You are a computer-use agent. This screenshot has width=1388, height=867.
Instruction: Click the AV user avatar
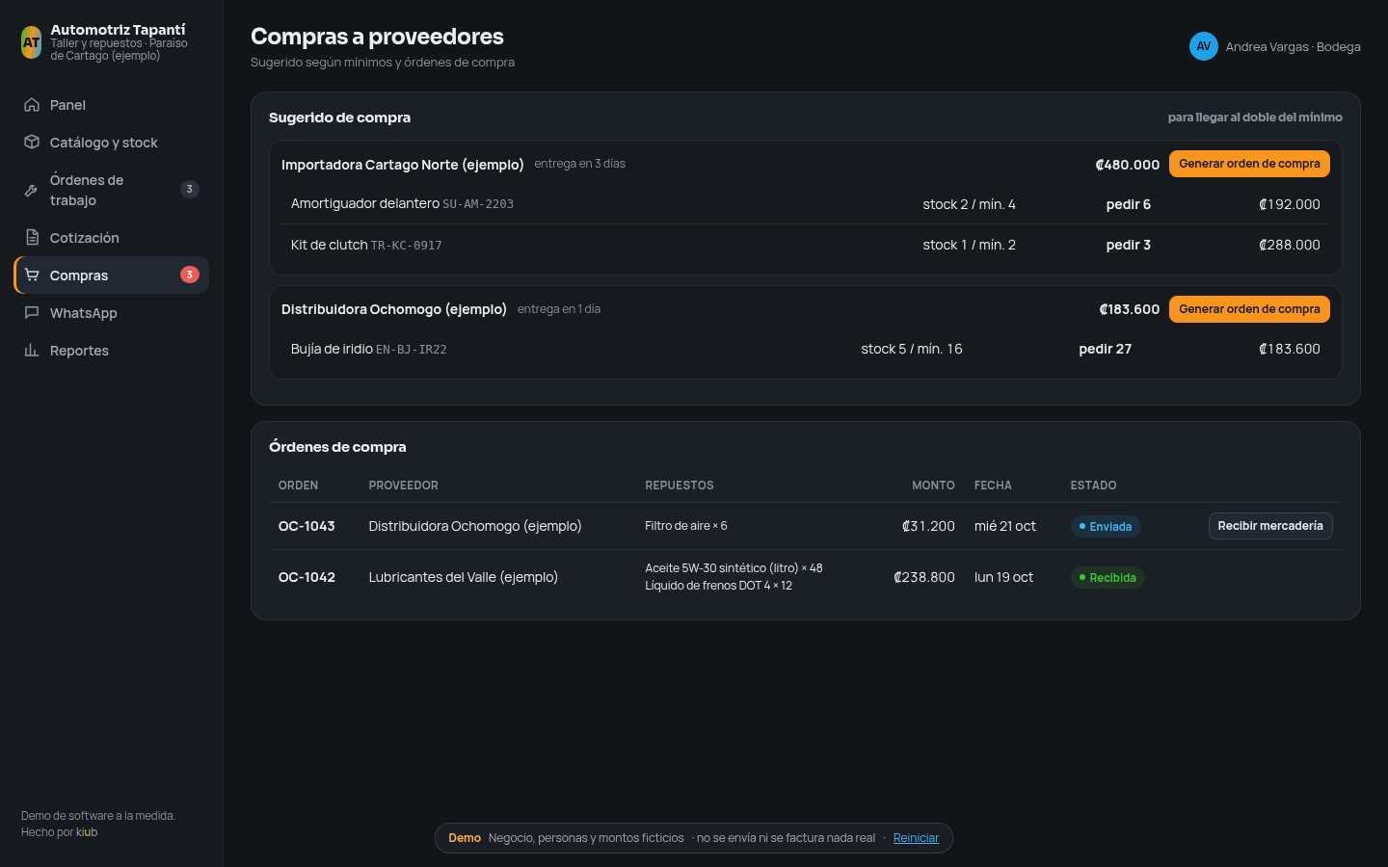(x=1204, y=46)
